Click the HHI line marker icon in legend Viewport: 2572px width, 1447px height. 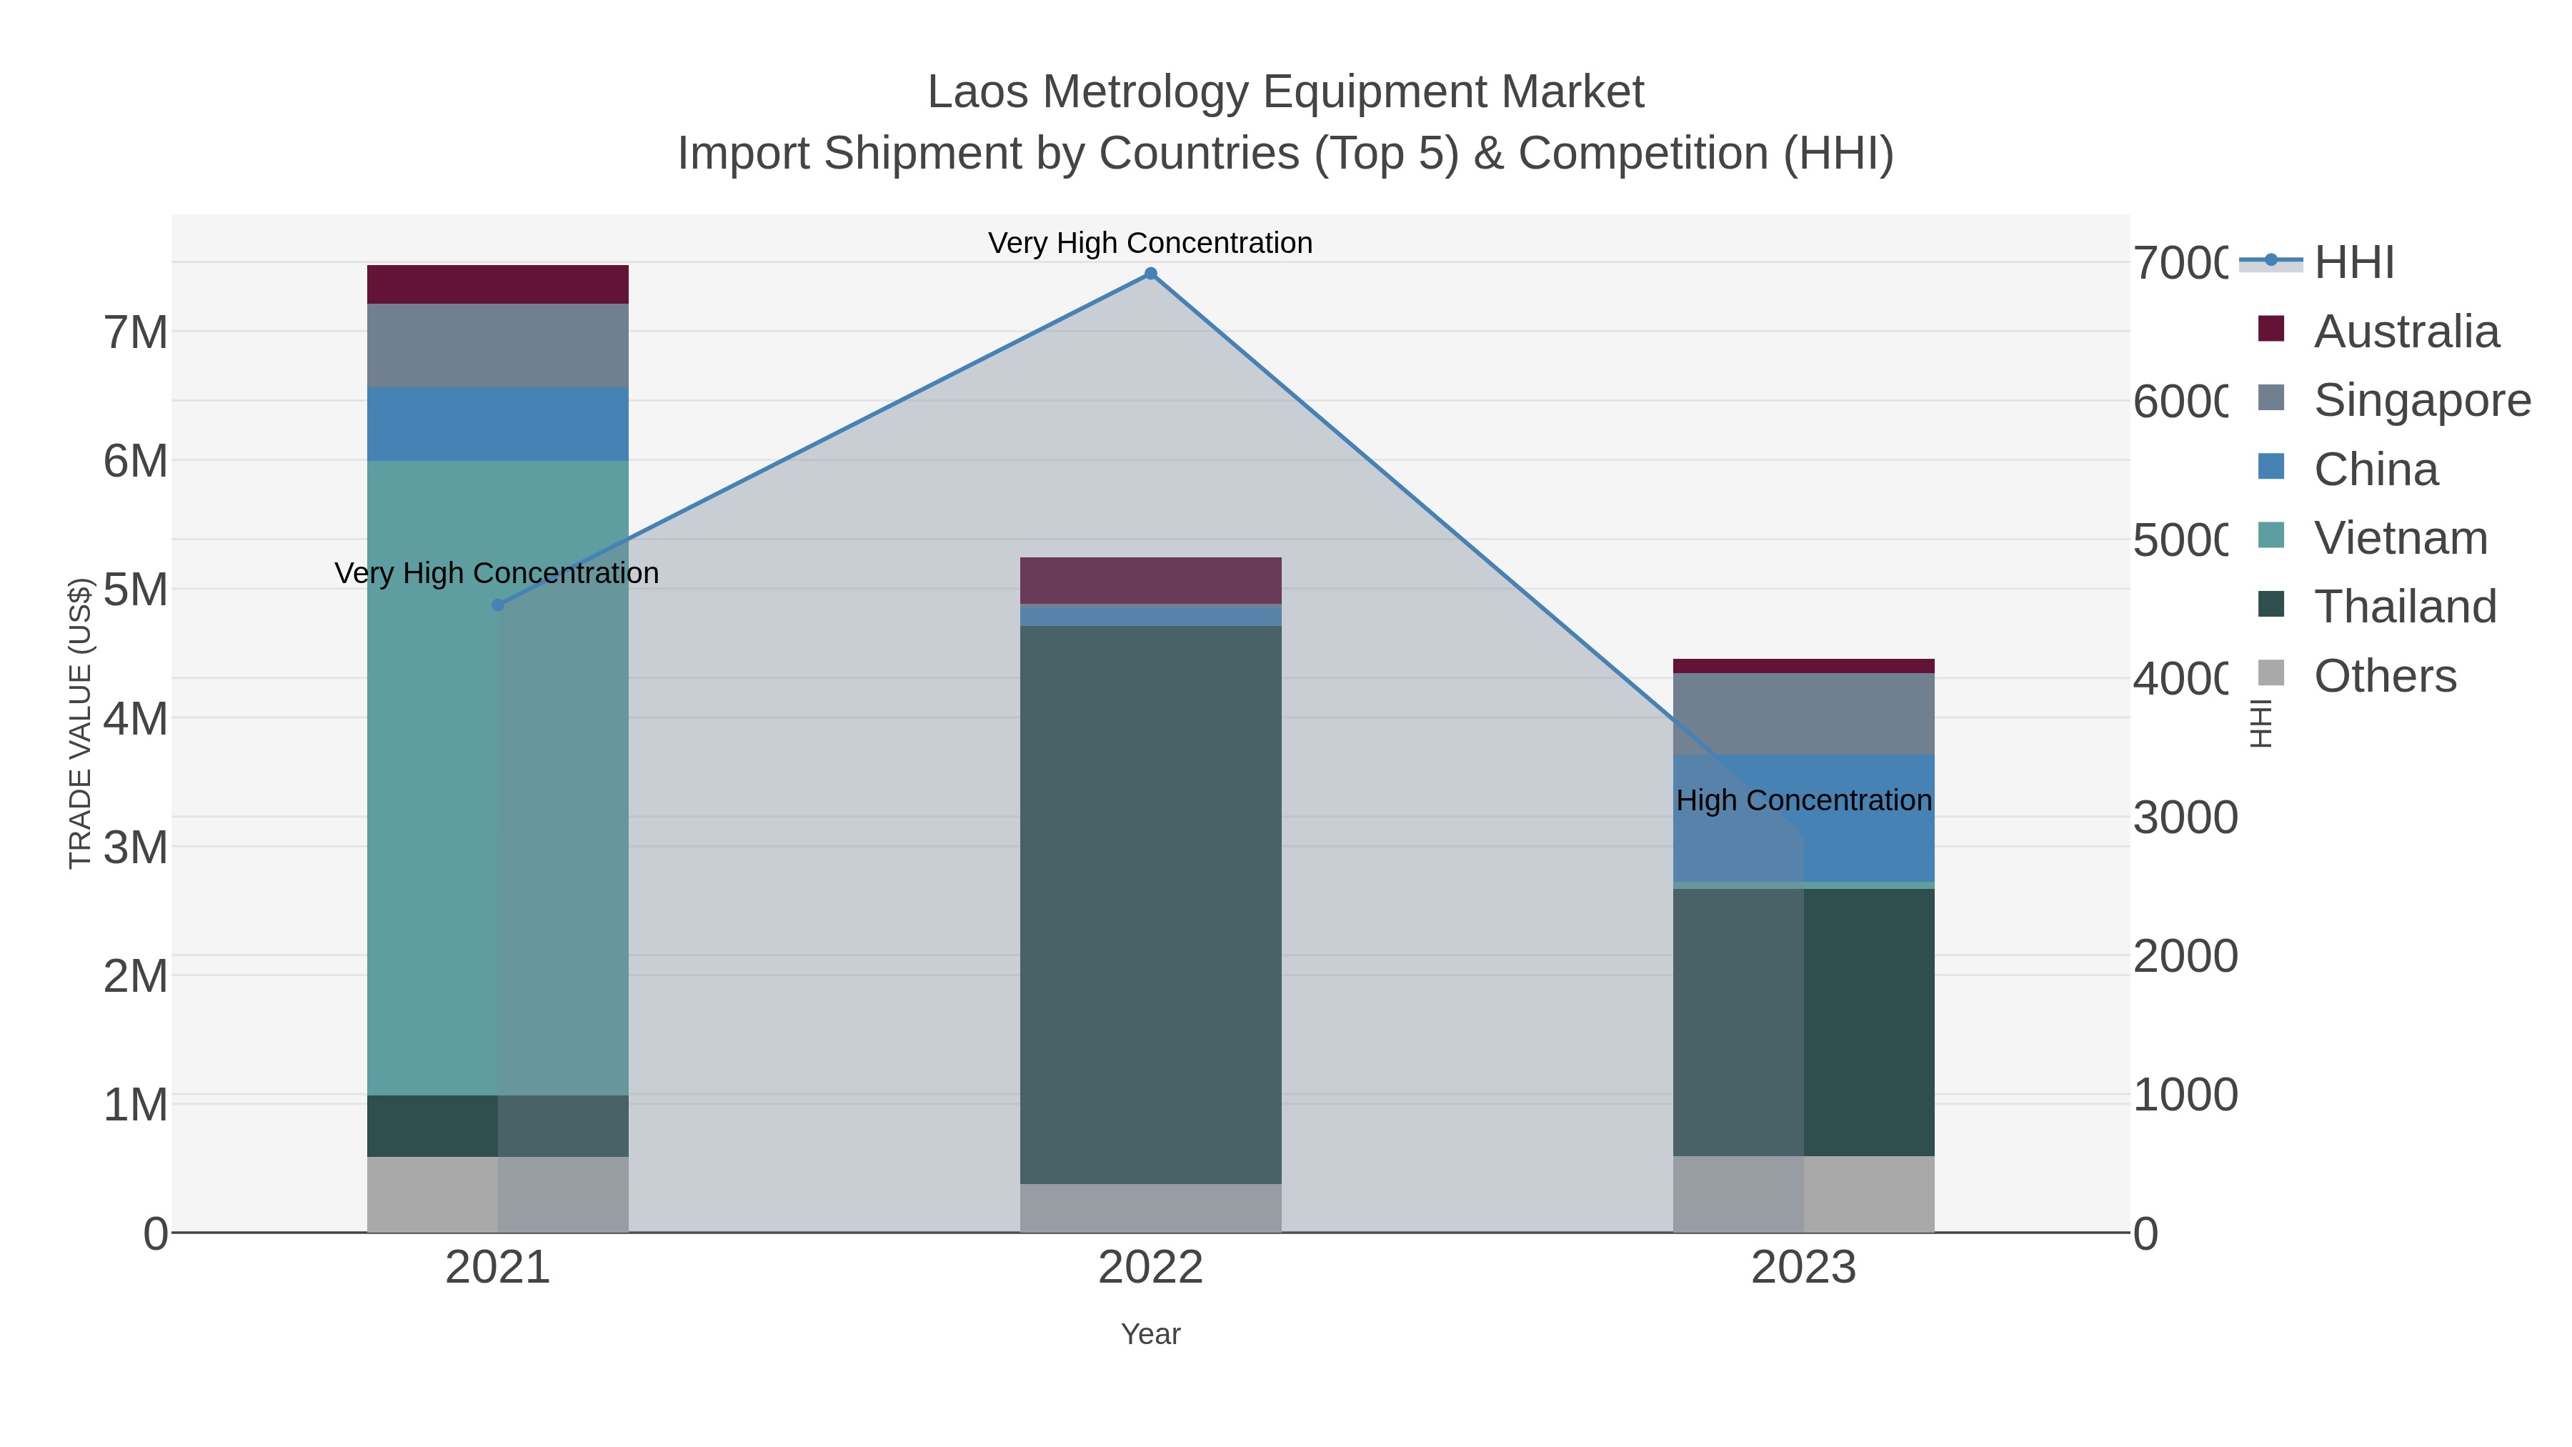coord(2271,261)
